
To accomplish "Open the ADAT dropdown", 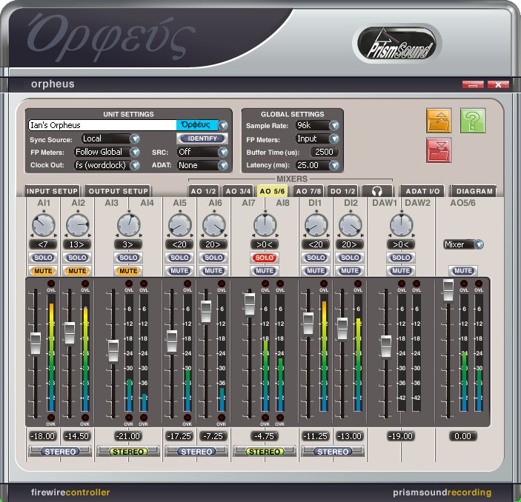I will (x=223, y=165).
